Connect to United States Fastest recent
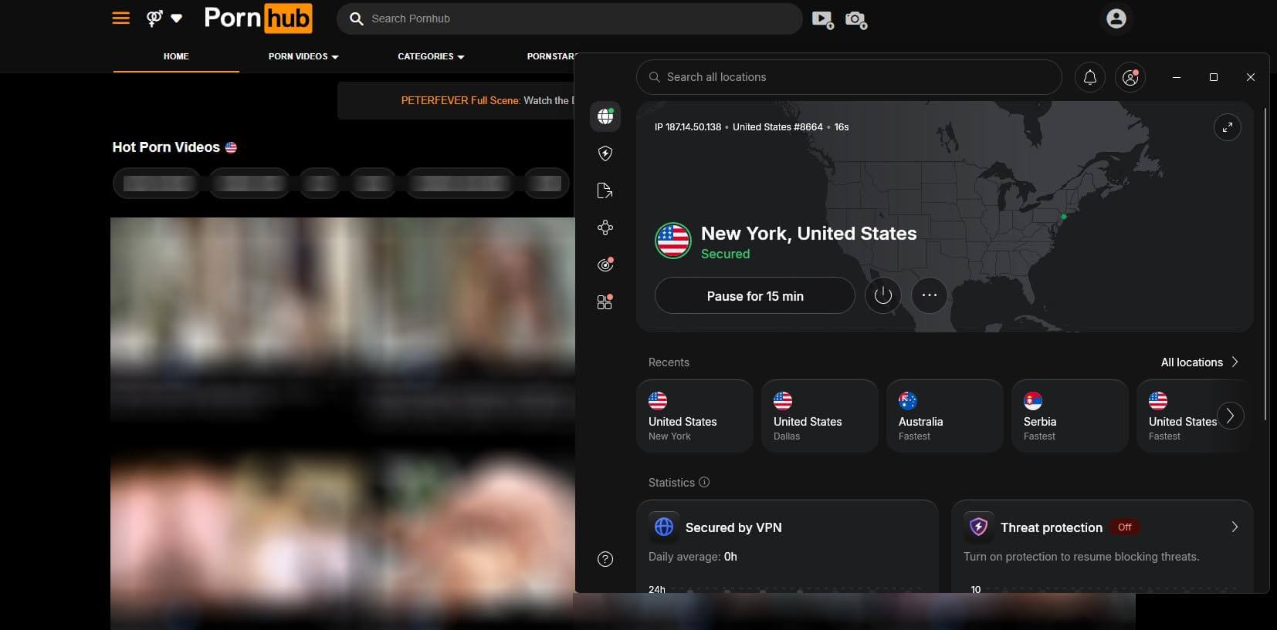Image resolution: width=1277 pixels, height=630 pixels. 1181,416
